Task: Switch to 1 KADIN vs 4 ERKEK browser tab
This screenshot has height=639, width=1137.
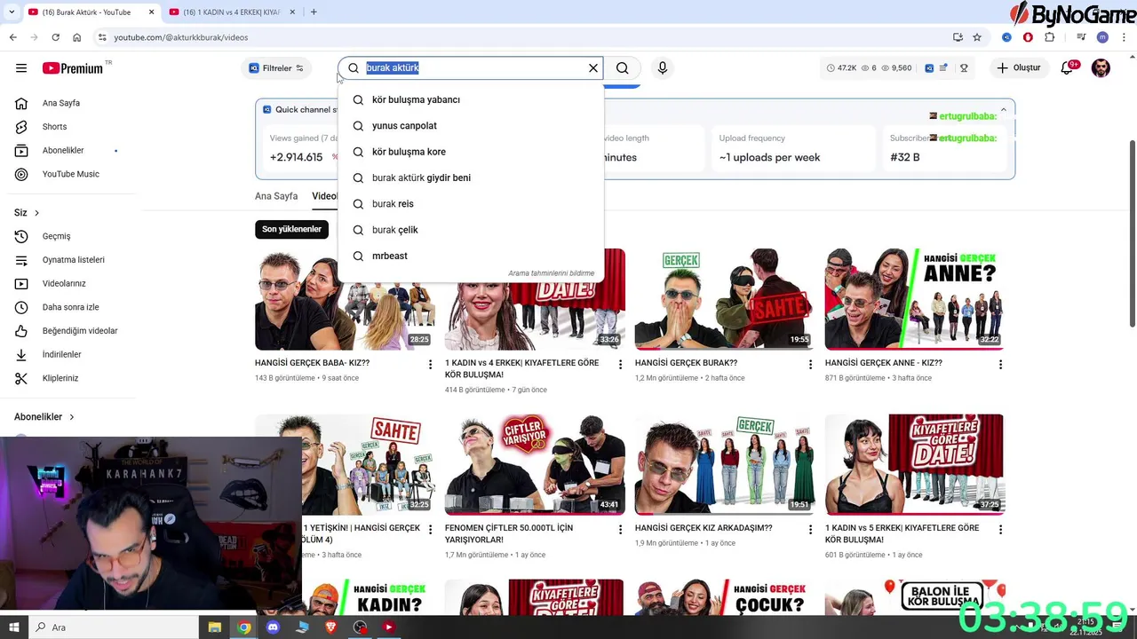Action: pyautogui.click(x=231, y=12)
